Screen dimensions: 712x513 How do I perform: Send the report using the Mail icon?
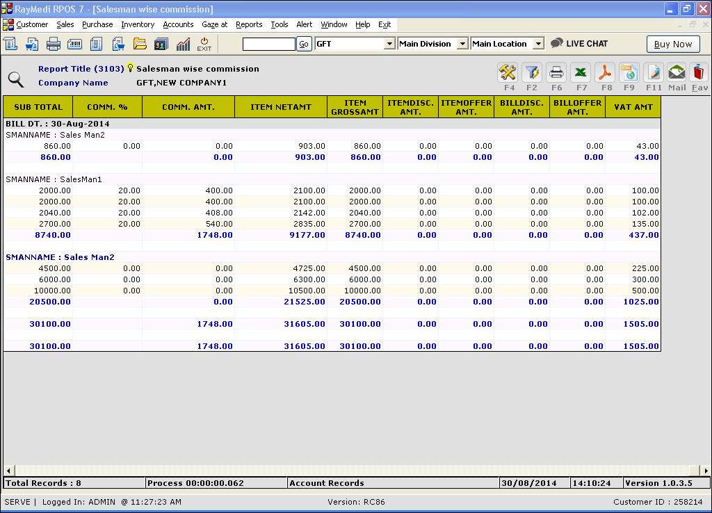click(677, 72)
